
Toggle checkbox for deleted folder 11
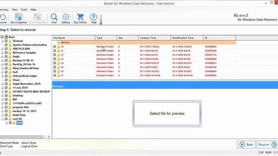click(x=55, y=51)
